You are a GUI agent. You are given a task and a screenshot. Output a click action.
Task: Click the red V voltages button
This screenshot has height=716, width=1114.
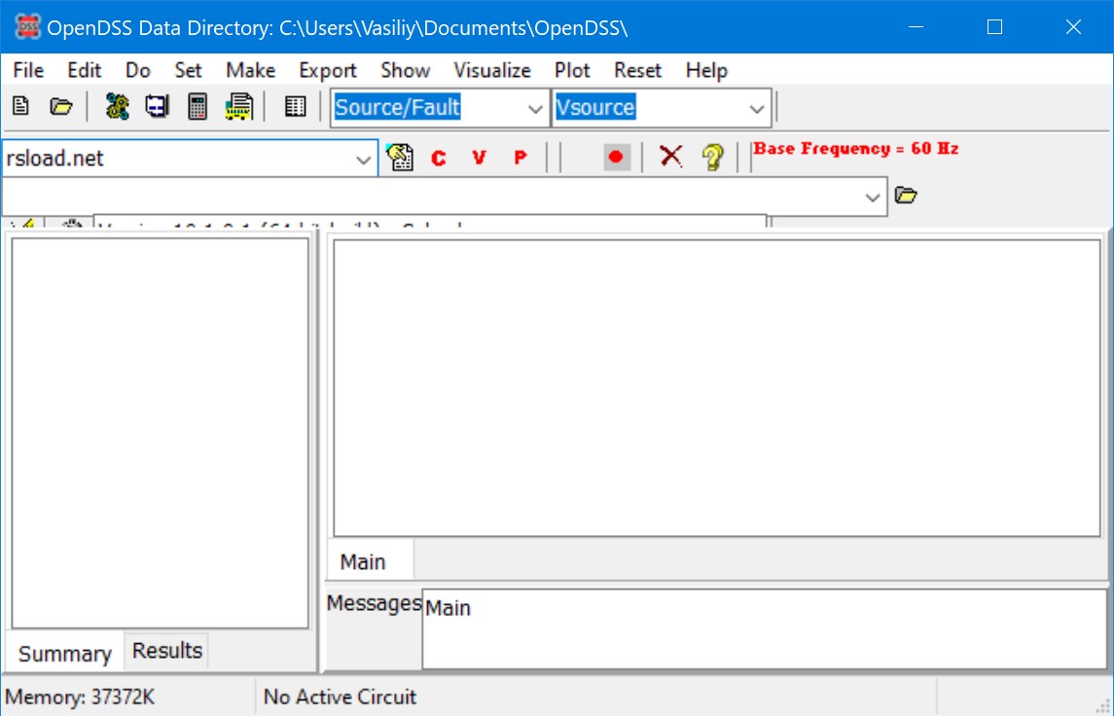coord(480,157)
